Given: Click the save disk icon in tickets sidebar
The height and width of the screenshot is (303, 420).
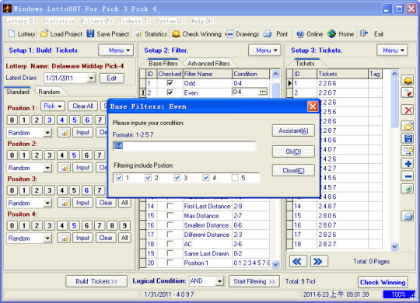Looking at the screenshot, I should point(408,138).
